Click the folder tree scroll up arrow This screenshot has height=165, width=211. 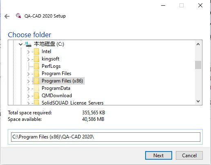(x=198, y=44)
